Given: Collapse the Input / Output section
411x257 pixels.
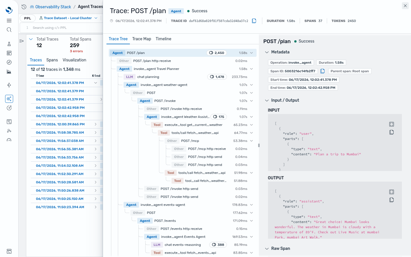Looking at the screenshot, I should pyautogui.click(x=267, y=100).
